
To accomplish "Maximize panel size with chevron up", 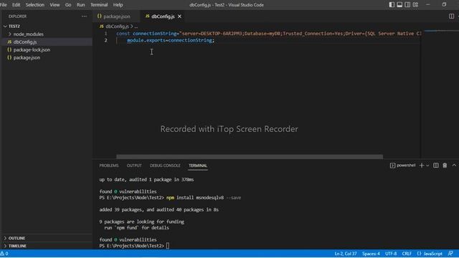I will click(454, 166).
